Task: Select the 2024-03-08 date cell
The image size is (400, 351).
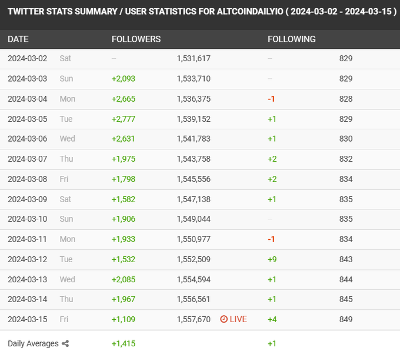Action: [x=27, y=179]
